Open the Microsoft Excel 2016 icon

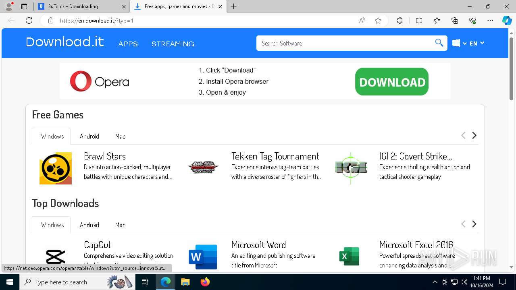pos(349,257)
